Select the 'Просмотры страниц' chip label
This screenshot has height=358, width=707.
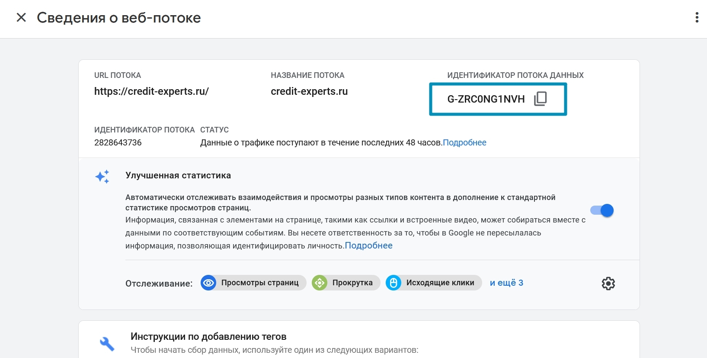click(x=260, y=283)
